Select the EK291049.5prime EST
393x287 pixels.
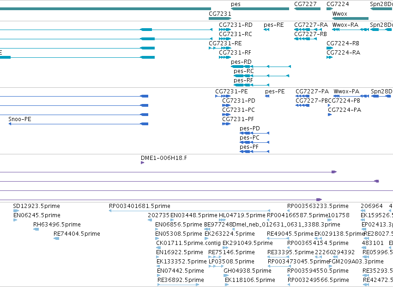click(225, 248)
